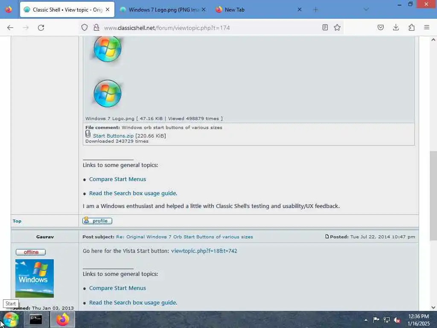Click page scrollbar up arrow
This screenshot has height=328, width=437.
[433, 40]
